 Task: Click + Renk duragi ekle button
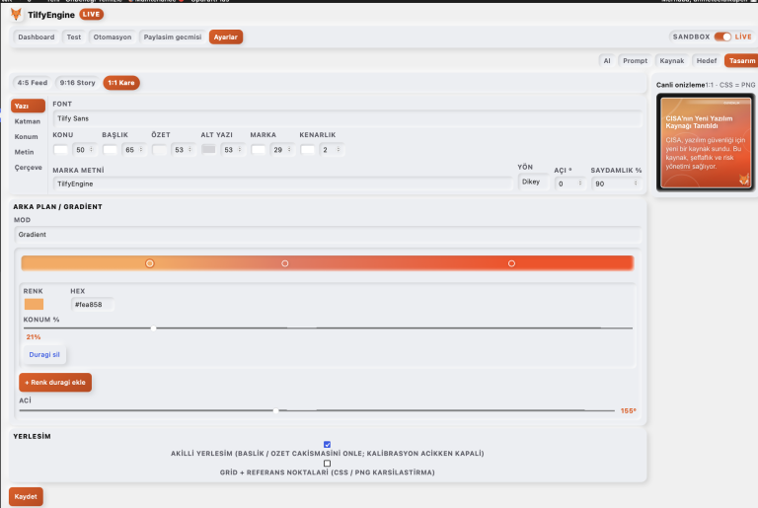(55, 383)
